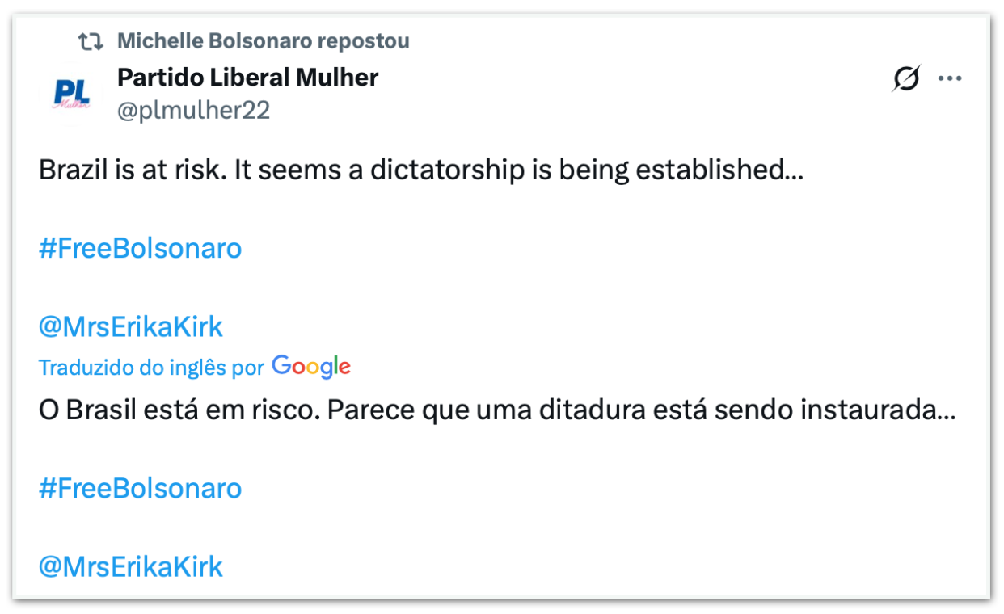Open @MrsErikaKirk mention in the Portuguese translation
The width and height of the screenshot is (1004, 614).
pos(130,567)
